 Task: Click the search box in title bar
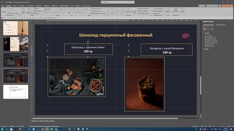point(118,2)
